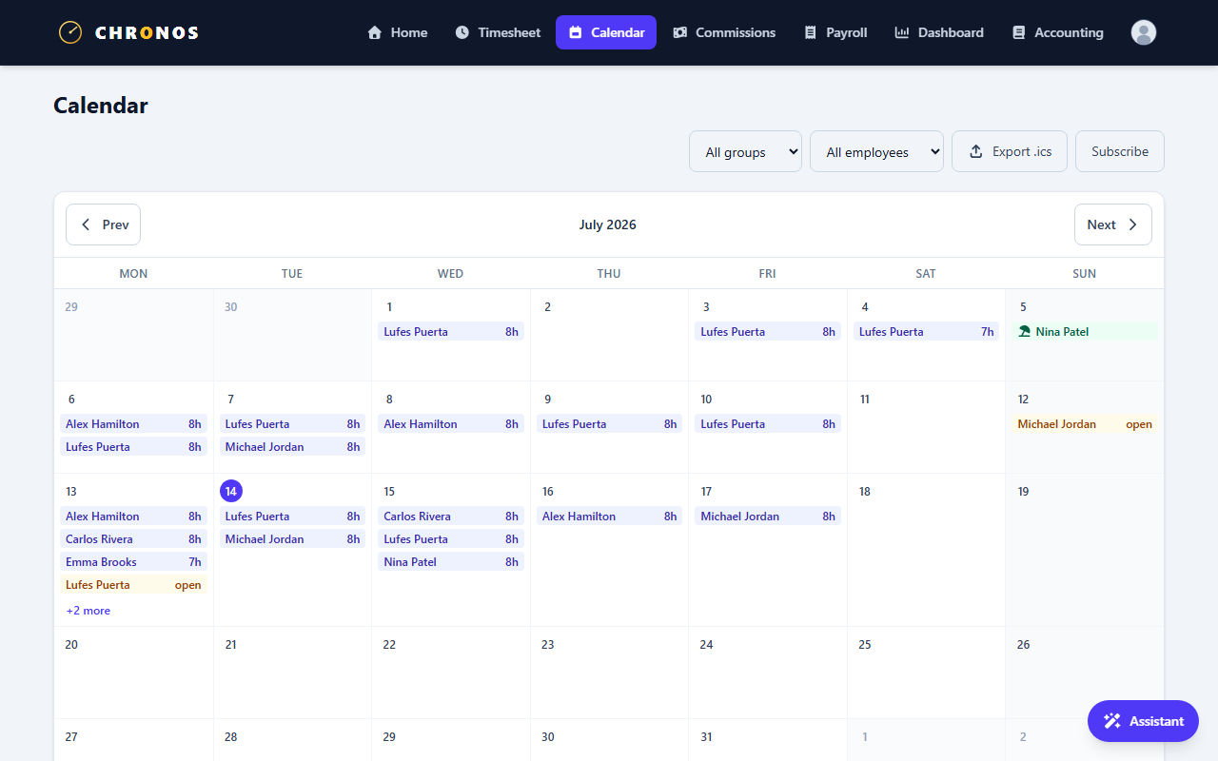Open the Payroll menu item
The image size is (1218, 761).
click(835, 32)
